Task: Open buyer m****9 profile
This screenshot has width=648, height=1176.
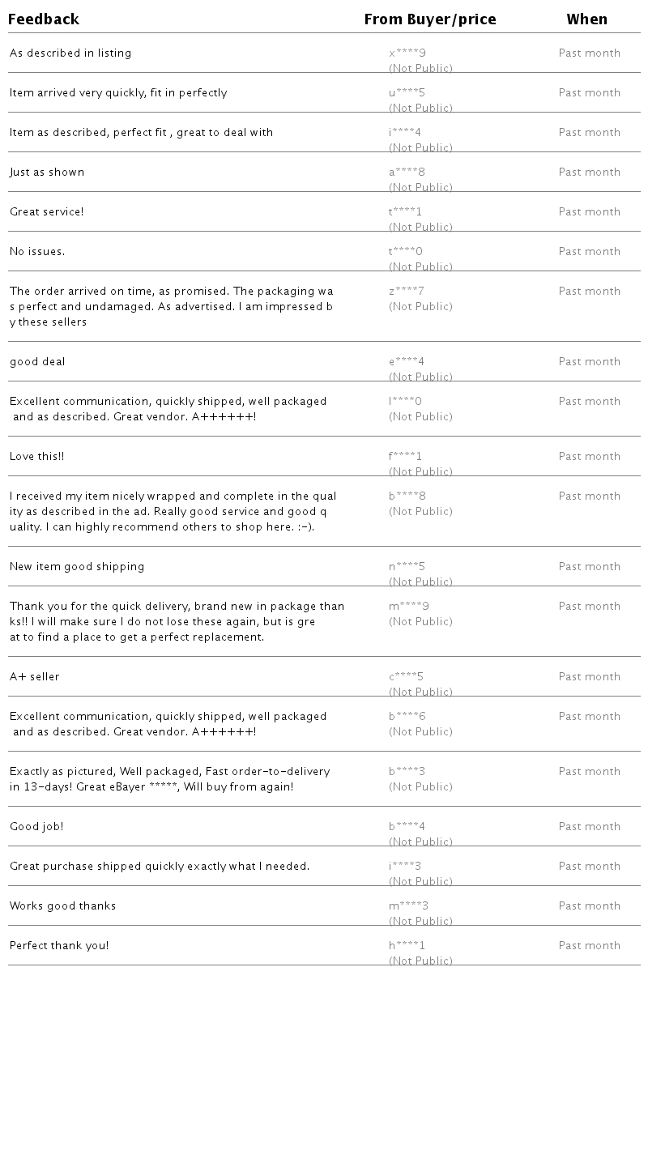Action: [409, 607]
